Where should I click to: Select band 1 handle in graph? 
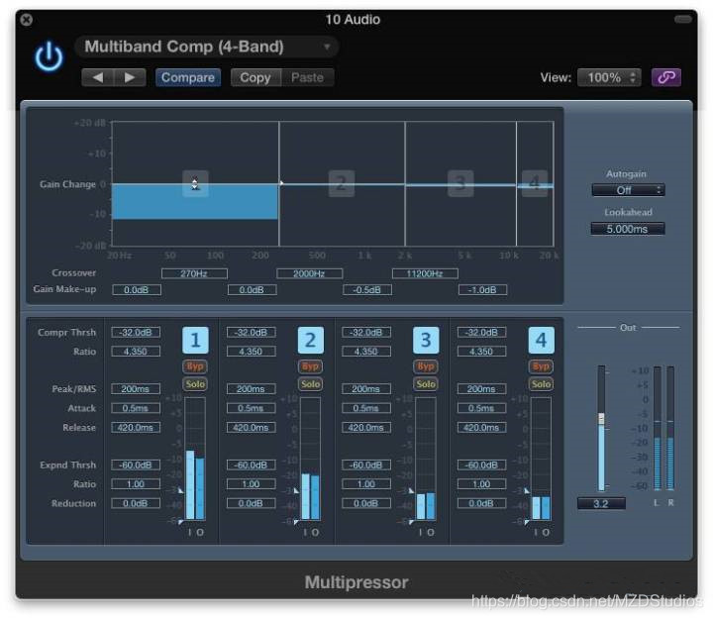pos(195,184)
